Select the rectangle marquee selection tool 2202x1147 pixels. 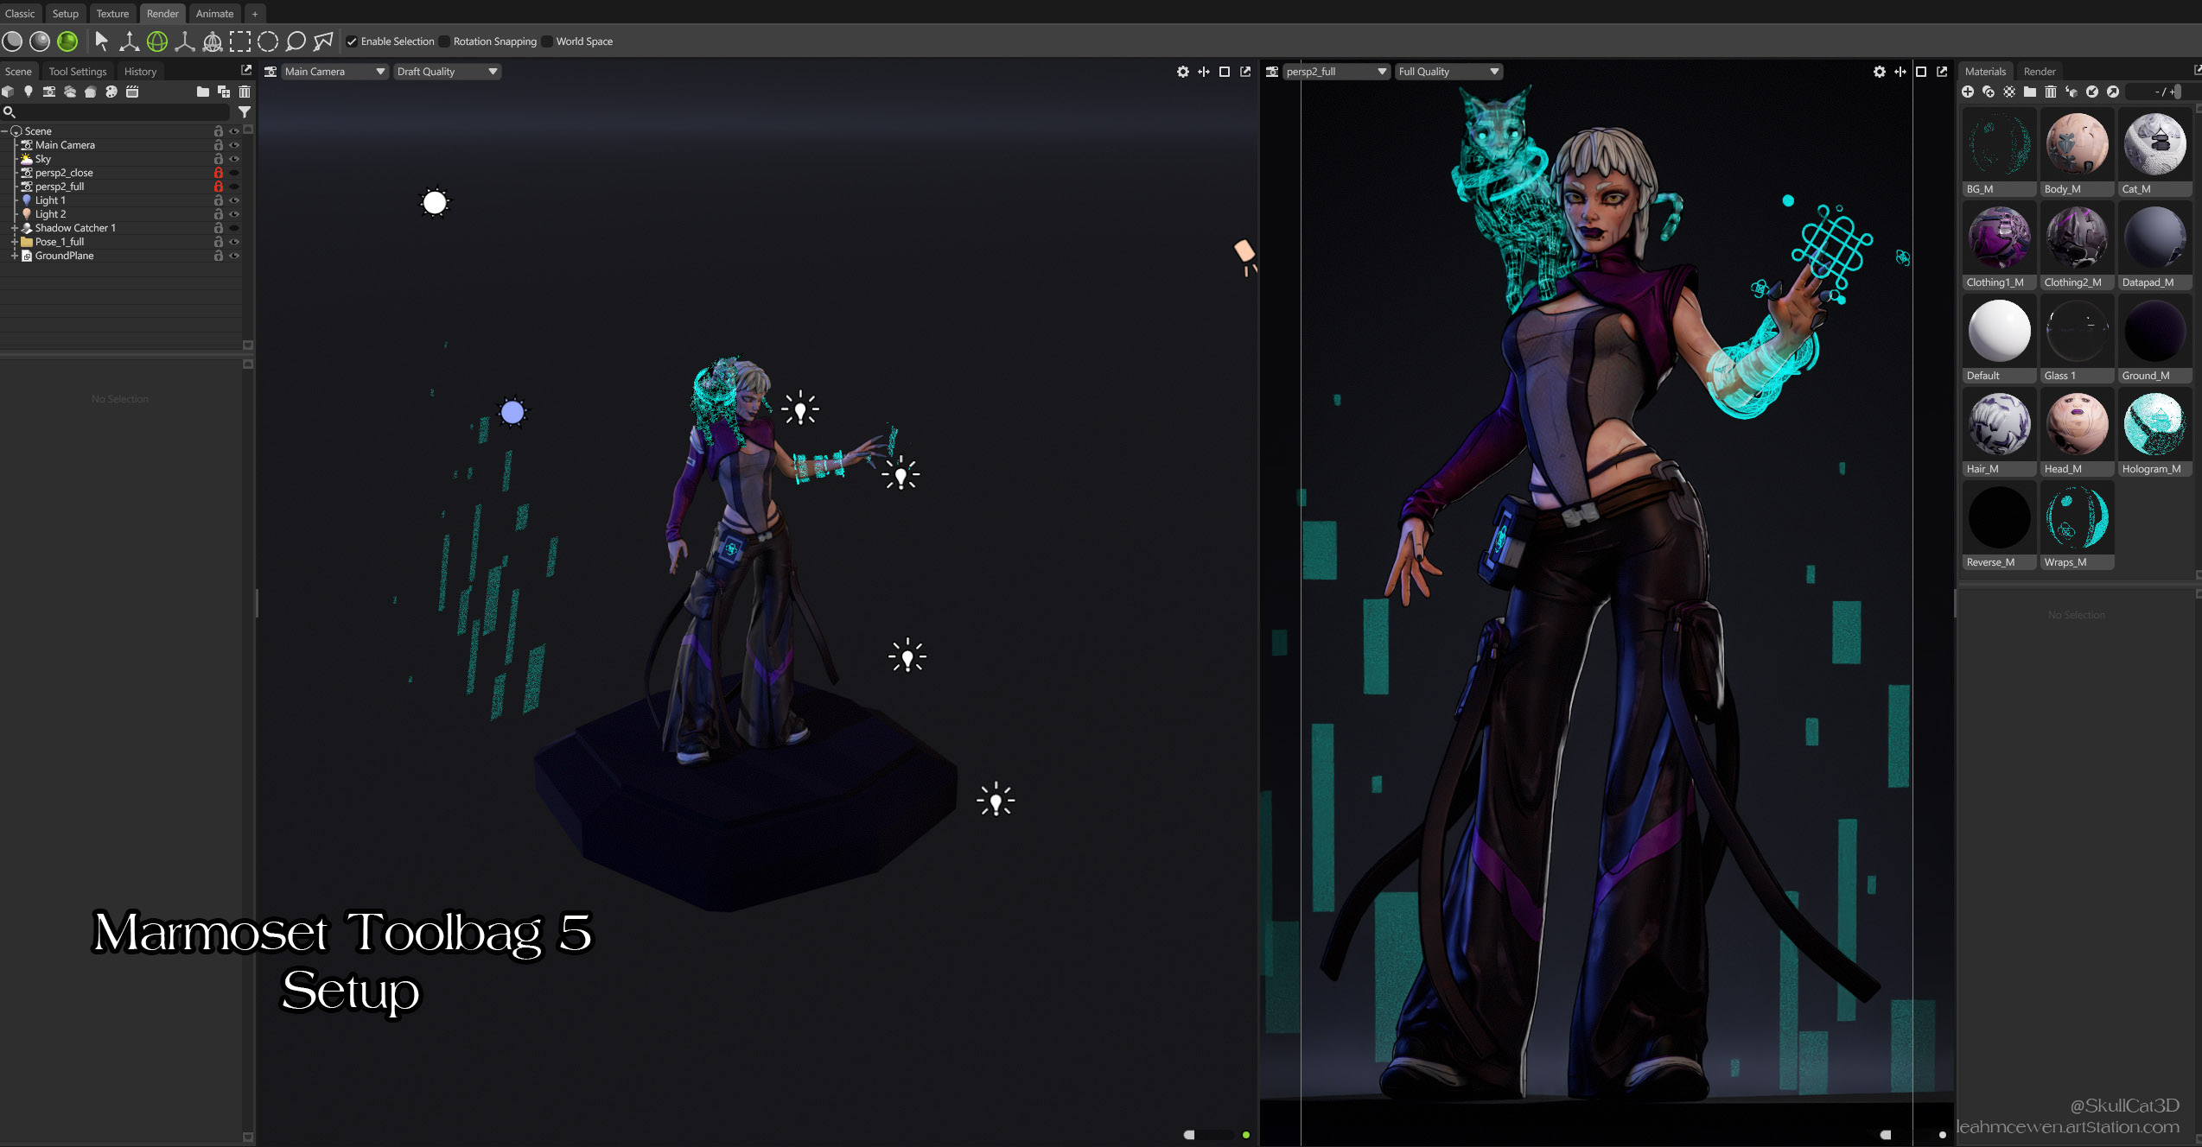pos(240,41)
